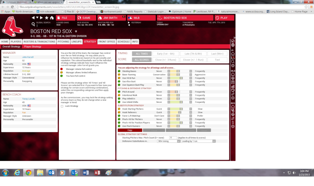Screen dimensions: 314x186
Task: Open the swap arrows icon in BOS sidebar section
Action: click(233, 119)
